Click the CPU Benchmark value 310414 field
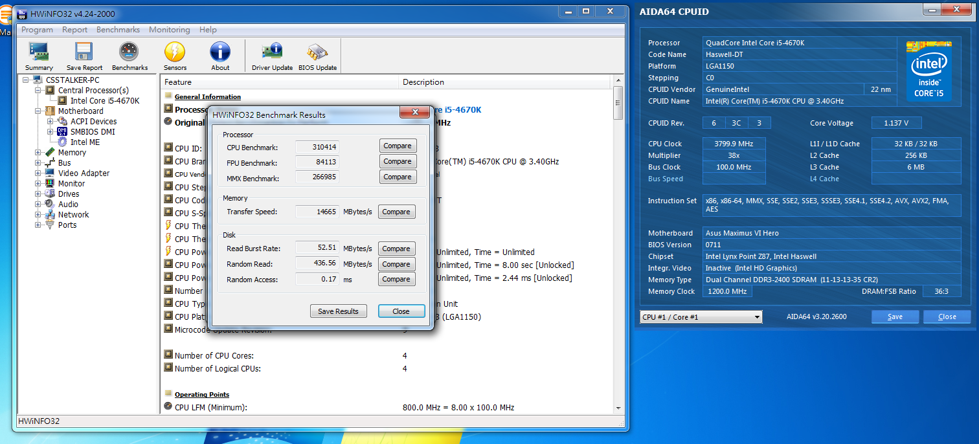 pos(317,148)
